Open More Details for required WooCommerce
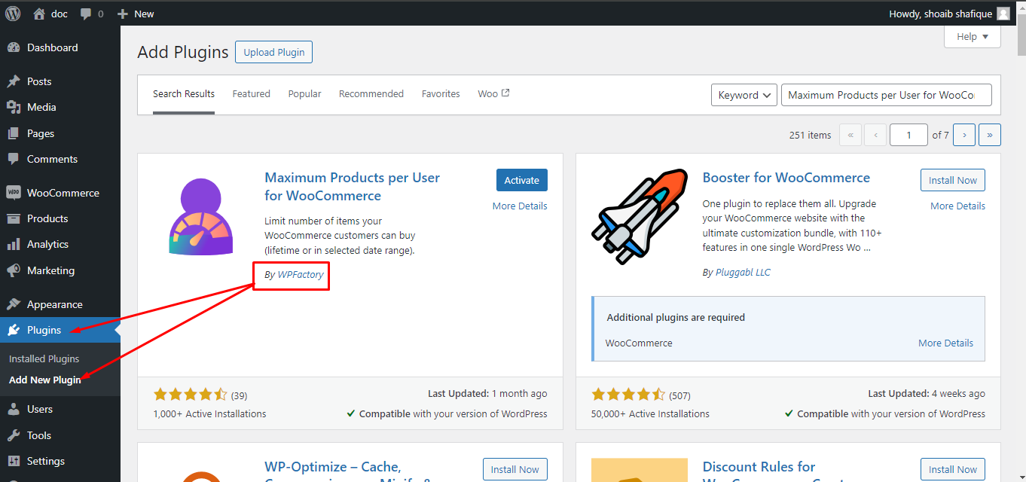The width and height of the screenshot is (1026, 482). click(x=945, y=343)
